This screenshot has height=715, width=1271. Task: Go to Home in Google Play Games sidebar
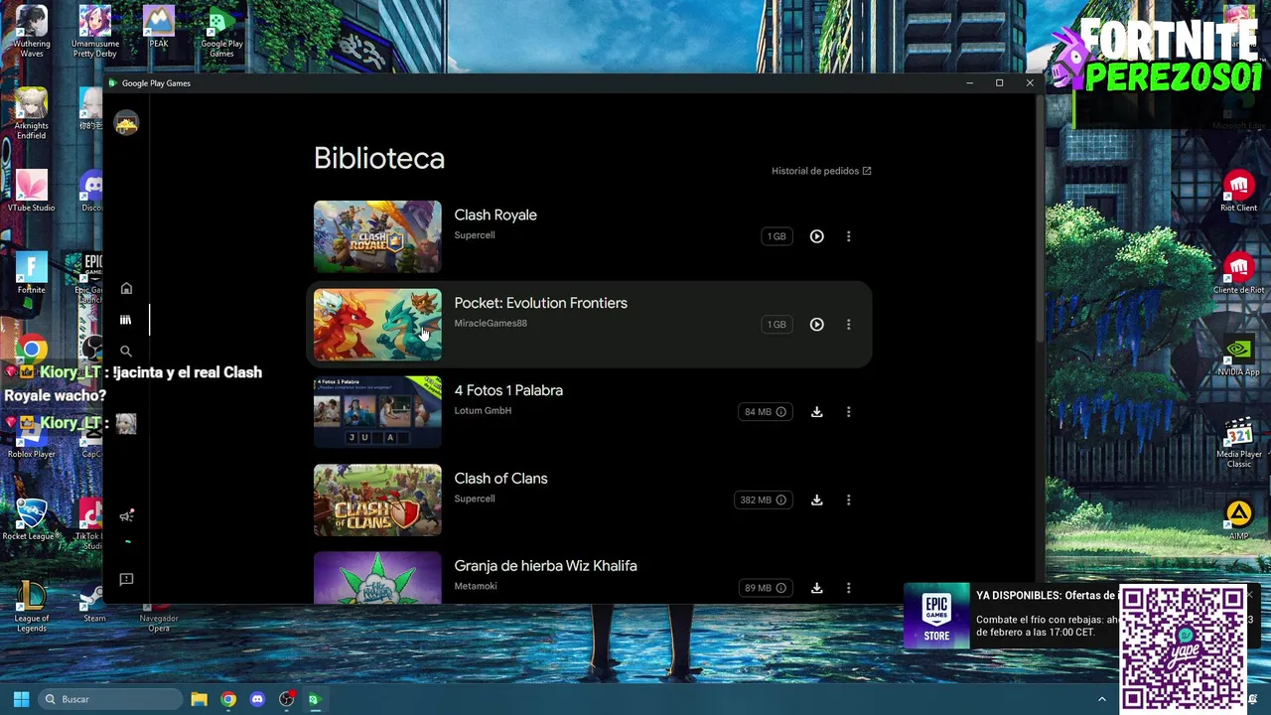coord(126,288)
